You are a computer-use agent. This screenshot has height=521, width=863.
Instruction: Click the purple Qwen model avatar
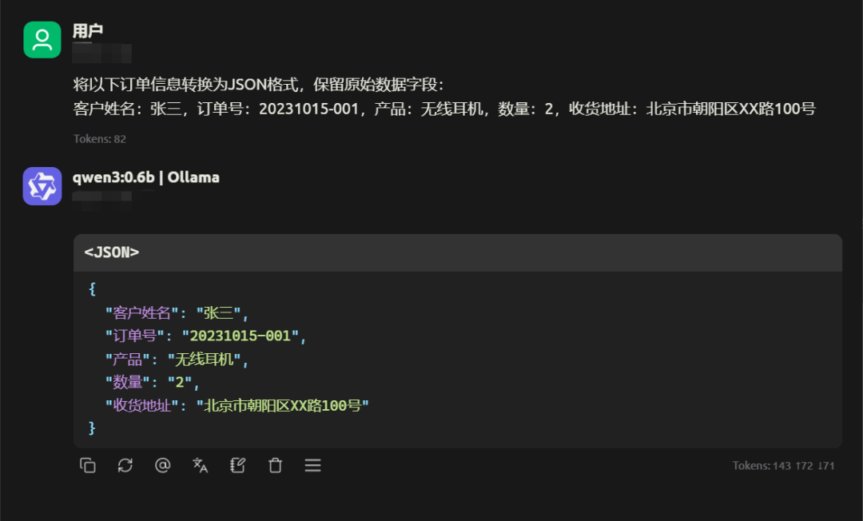(42, 186)
